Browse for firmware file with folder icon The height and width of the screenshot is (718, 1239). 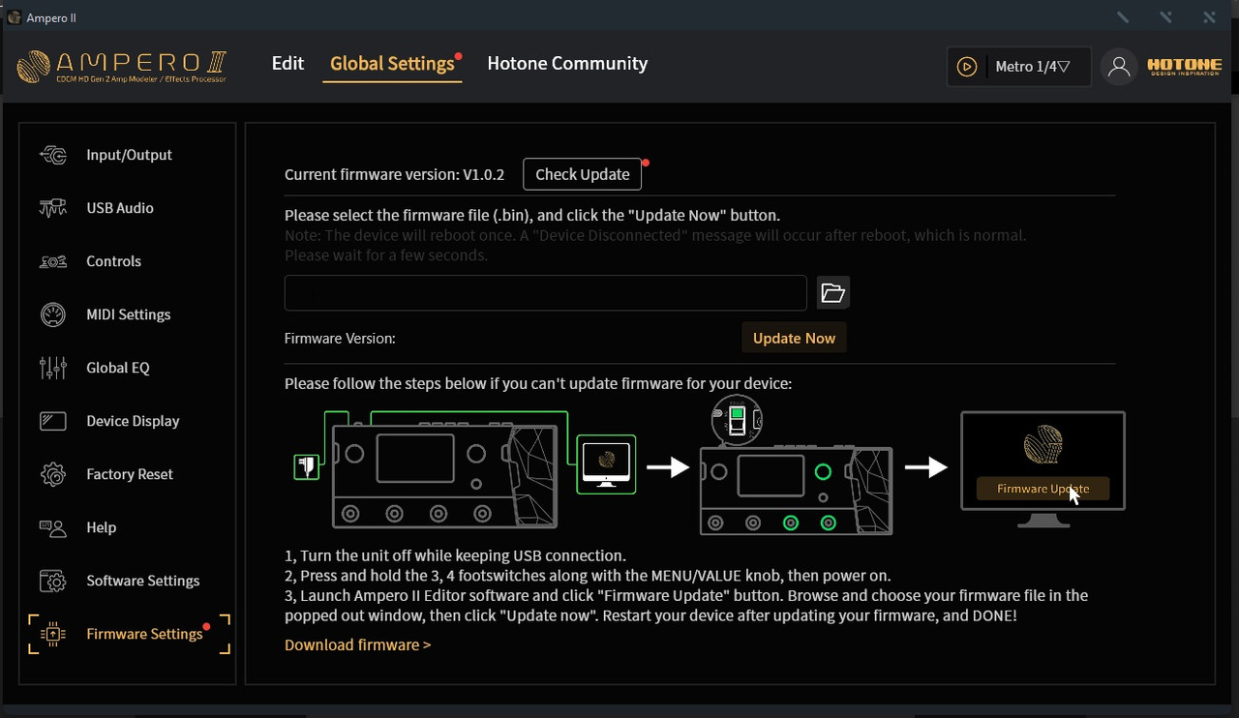click(833, 292)
